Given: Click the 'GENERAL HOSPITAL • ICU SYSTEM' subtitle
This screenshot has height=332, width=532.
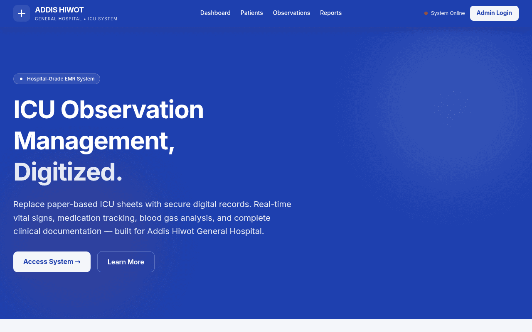Looking at the screenshot, I should [x=76, y=19].
